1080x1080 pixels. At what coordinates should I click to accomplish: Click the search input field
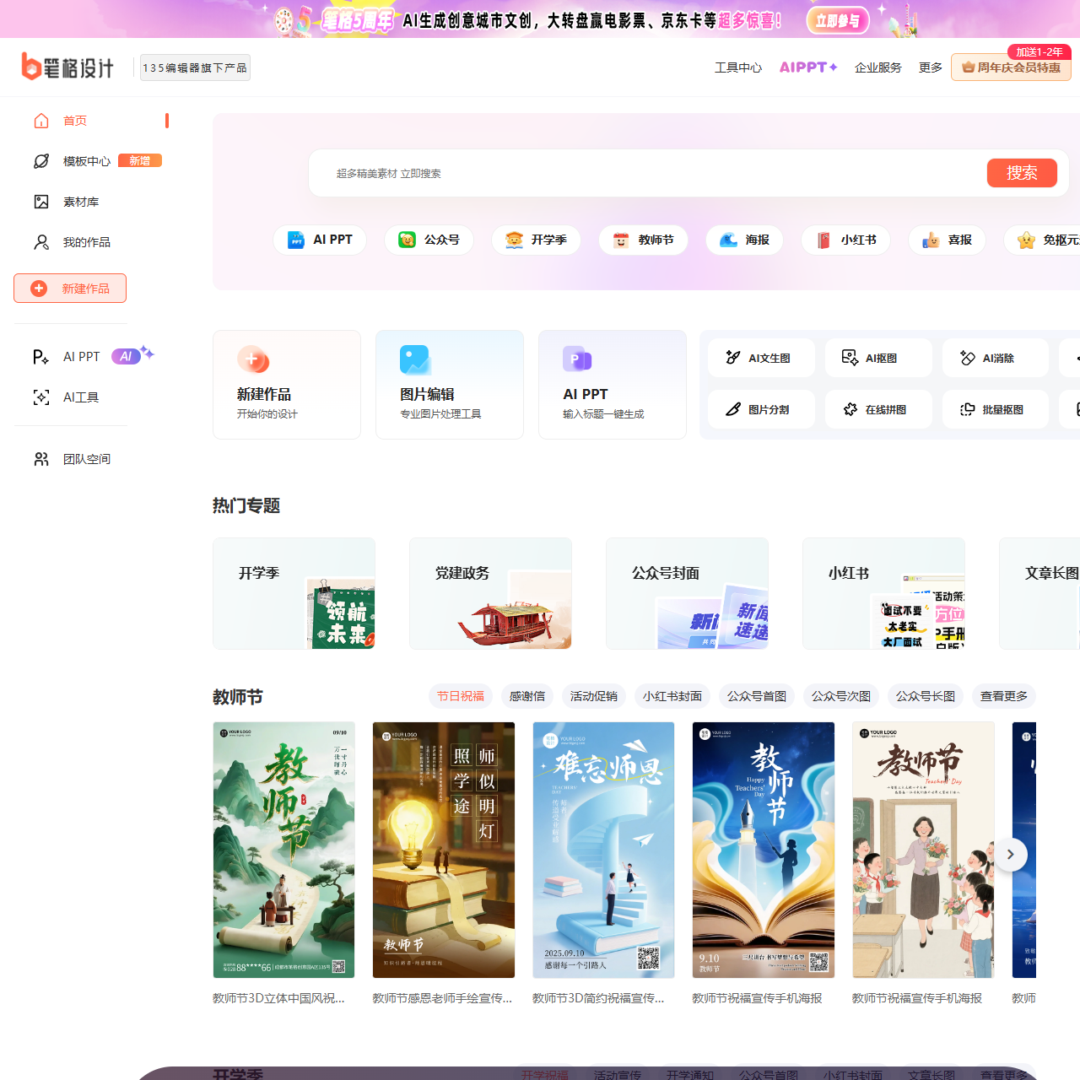coord(641,173)
